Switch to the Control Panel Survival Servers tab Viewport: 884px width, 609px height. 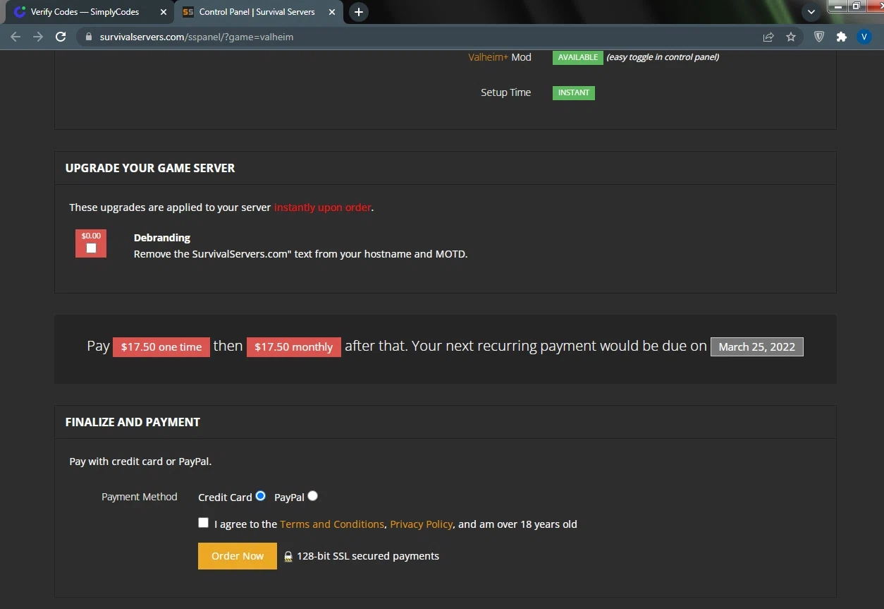(x=259, y=12)
